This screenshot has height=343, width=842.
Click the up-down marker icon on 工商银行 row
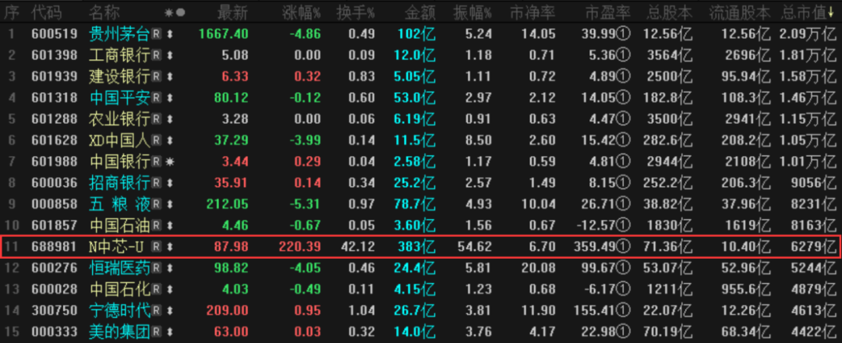[169, 55]
